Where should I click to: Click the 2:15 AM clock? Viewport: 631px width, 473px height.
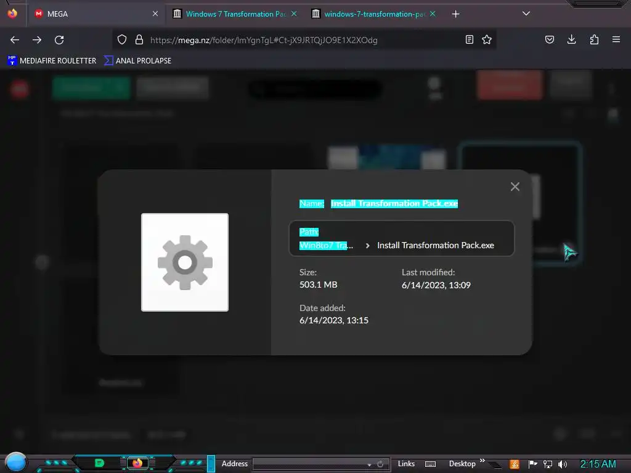click(598, 464)
